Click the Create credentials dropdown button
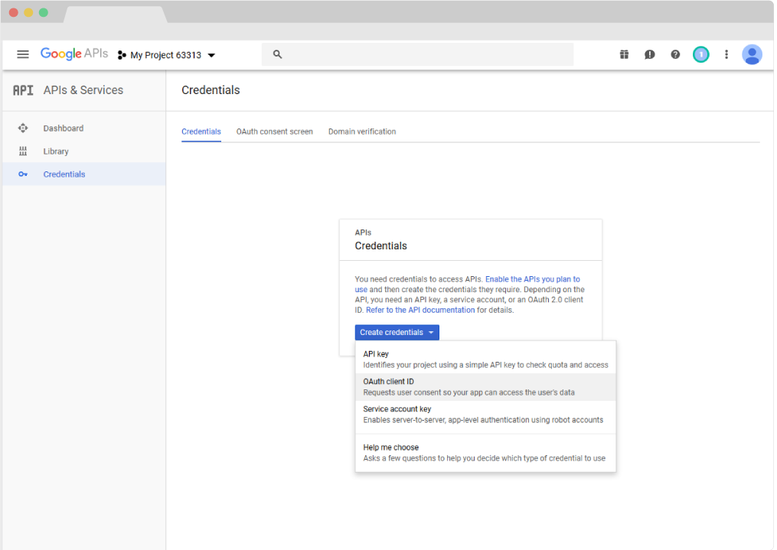Viewport: 777px width, 550px height. pyautogui.click(x=397, y=333)
